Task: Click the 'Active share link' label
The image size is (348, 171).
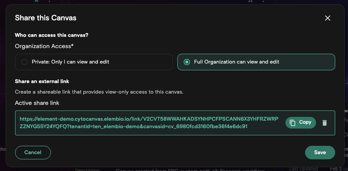Action: point(37,103)
